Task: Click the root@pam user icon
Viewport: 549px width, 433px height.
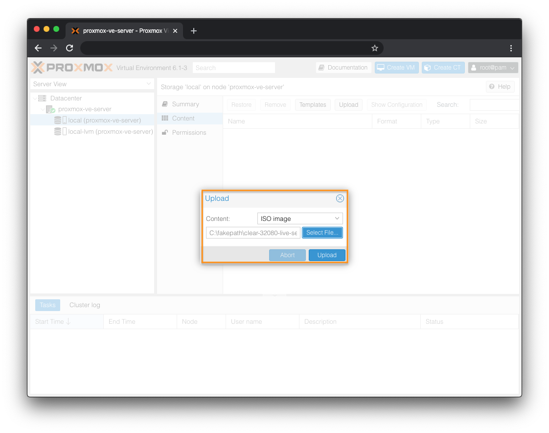Action: (473, 68)
